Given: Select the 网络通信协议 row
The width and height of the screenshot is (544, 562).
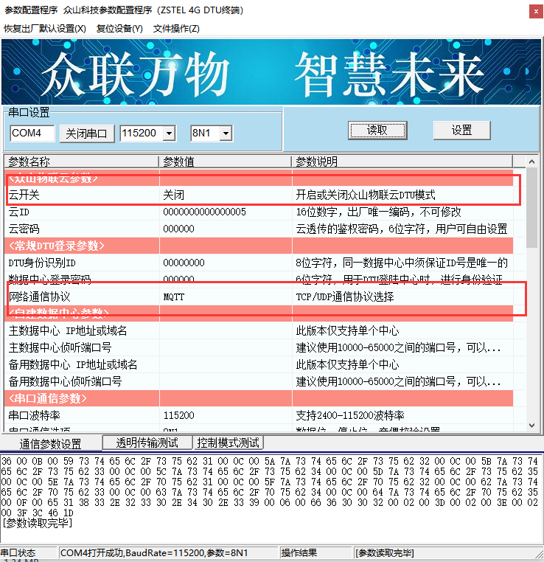Looking at the screenshot, I should [x=259, y=296].
